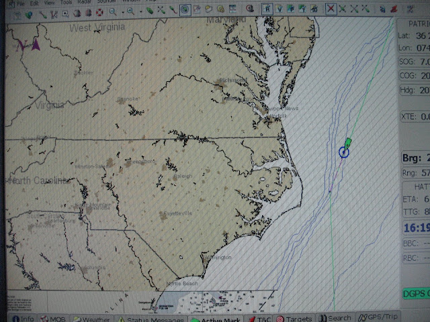Image resolution: width=430 pixels, height=322 pixels.
Task: Click the life ring MOB toolbar icon
Action: [99, 12]
